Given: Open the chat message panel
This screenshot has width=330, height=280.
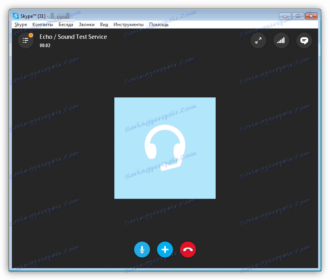Looking at the screenshot, I should [304, 40].
